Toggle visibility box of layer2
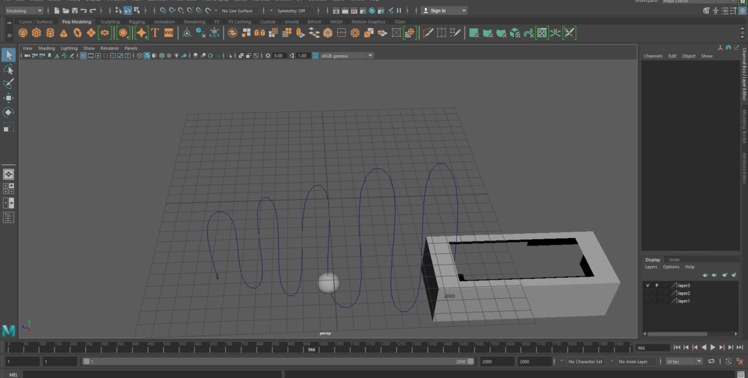The height and width of the screenshot is (378, 748). point(648,293)
